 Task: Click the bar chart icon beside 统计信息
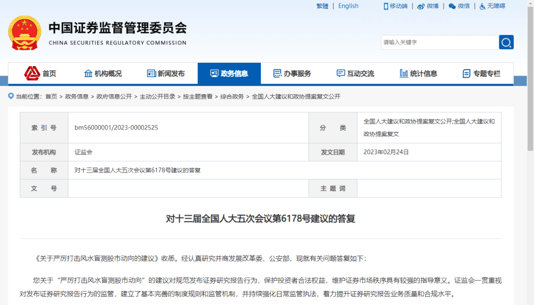(403, 73)
